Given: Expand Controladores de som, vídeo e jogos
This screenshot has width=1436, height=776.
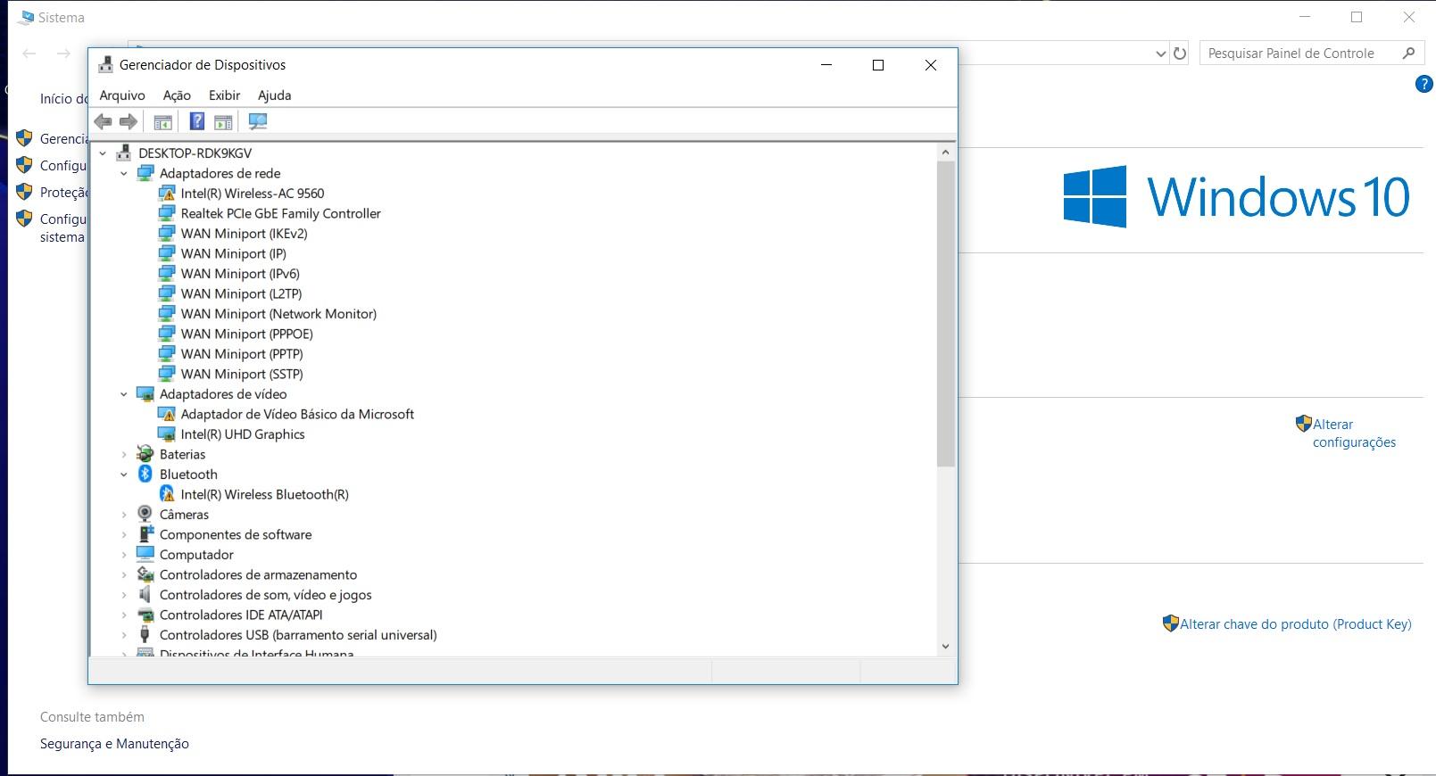Looking at the screenshot, I should [124, 595].
